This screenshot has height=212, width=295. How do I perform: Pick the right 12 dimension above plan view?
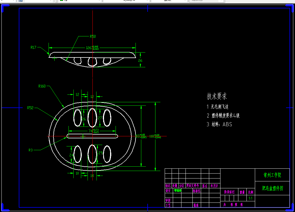(92, 96)
